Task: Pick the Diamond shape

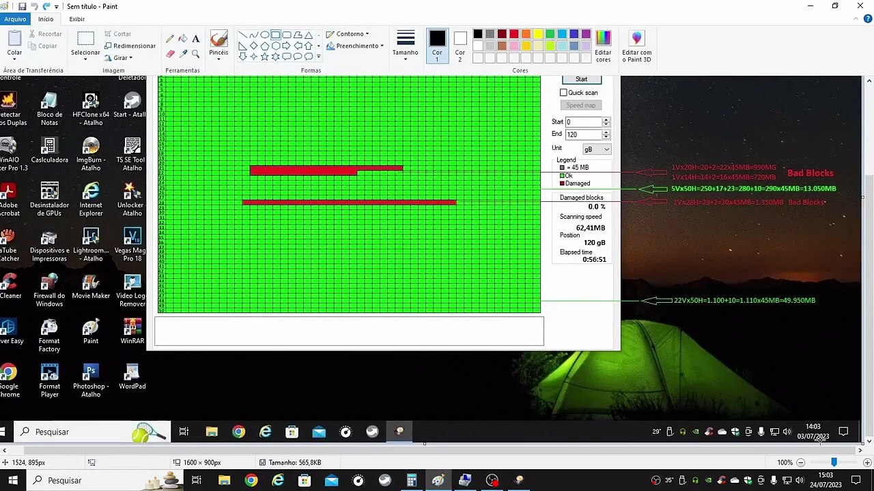Action: click(253, 46)
